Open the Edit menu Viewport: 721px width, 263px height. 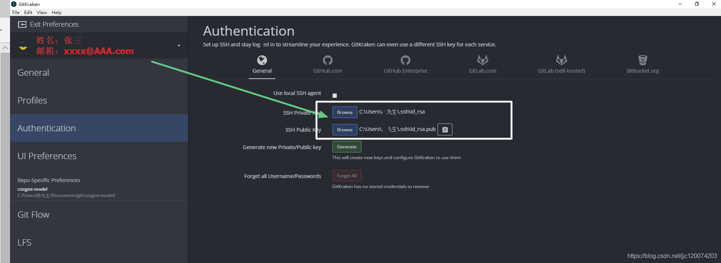tap(28, 12)
